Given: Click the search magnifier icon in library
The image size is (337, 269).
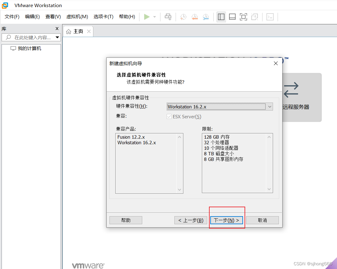Looking at the screenshot, I should click(x=8, y=37).
